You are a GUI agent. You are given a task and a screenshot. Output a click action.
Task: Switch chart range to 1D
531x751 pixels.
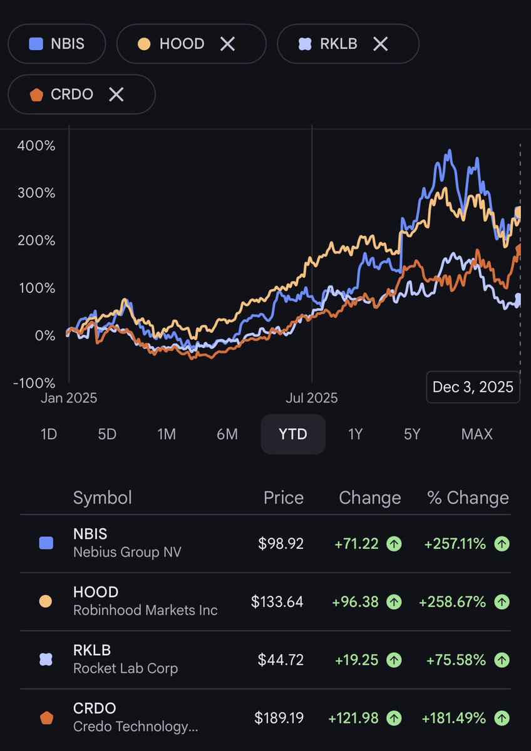49,434
